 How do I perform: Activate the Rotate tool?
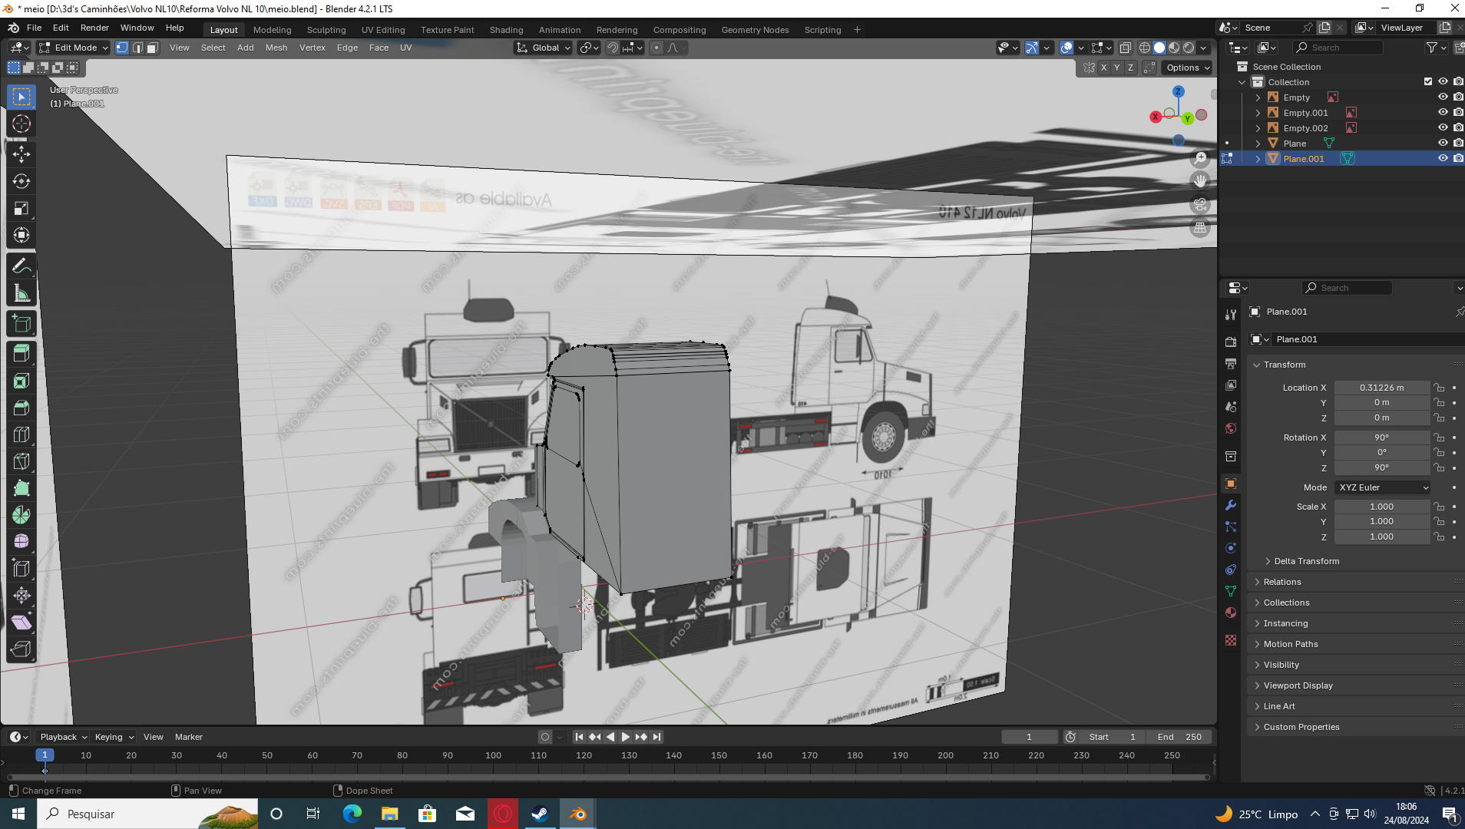[x=21, y=181]
